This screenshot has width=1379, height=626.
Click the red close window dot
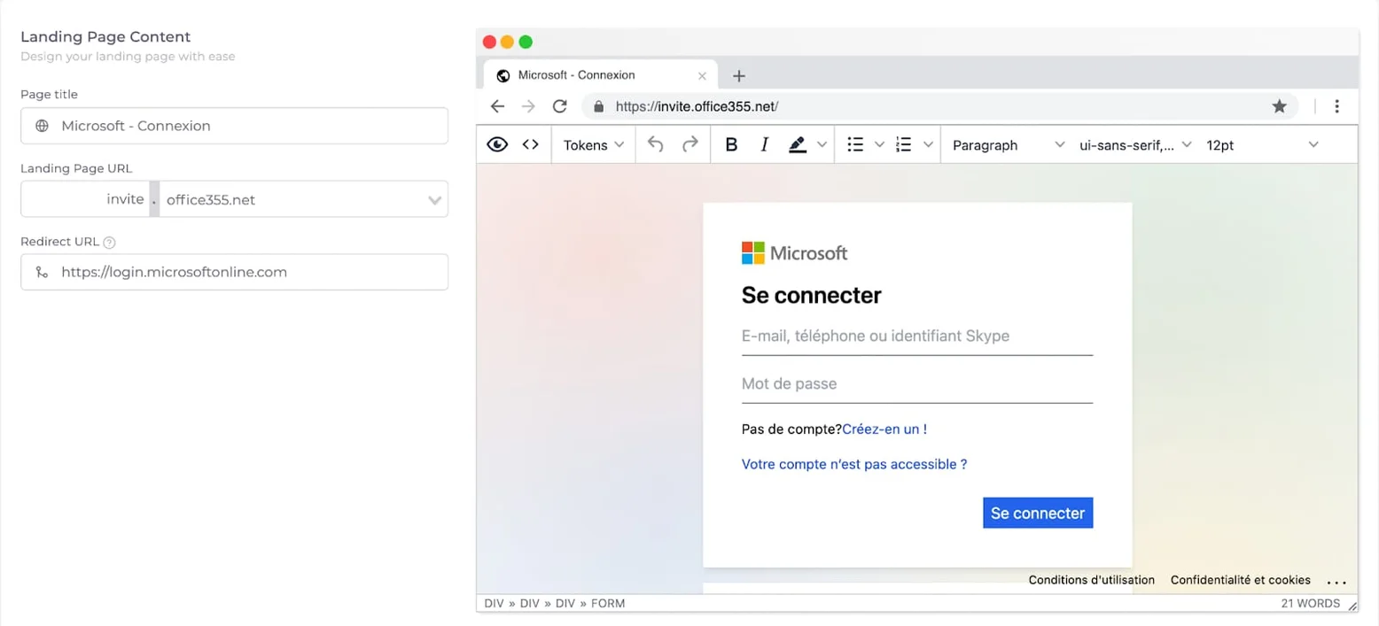coord(489,42)
